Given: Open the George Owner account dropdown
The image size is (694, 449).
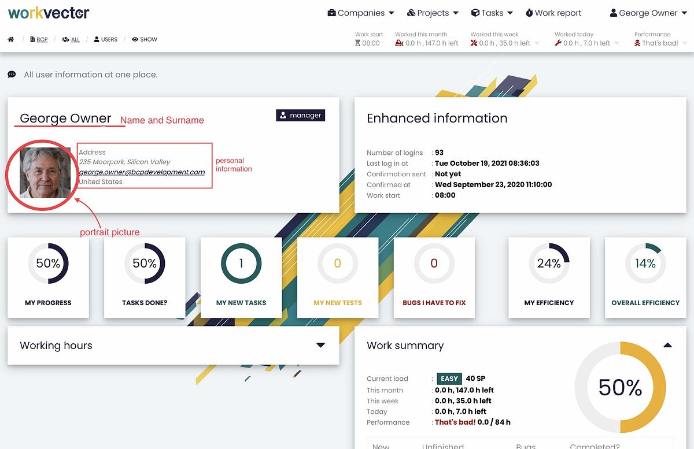Looking at the screenshot, I should coord(648,13).
